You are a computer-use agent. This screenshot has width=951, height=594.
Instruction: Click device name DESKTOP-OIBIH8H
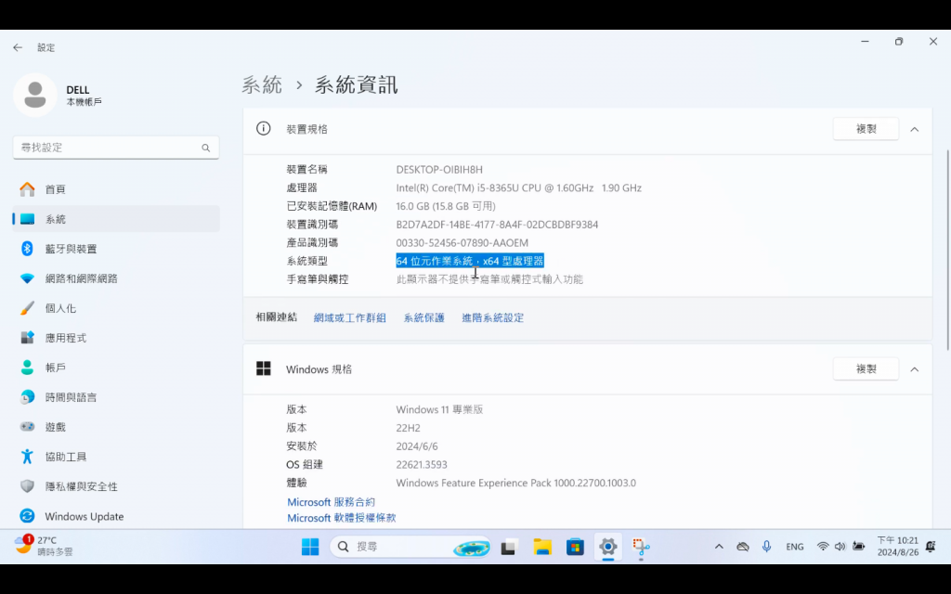click(439, 170)
